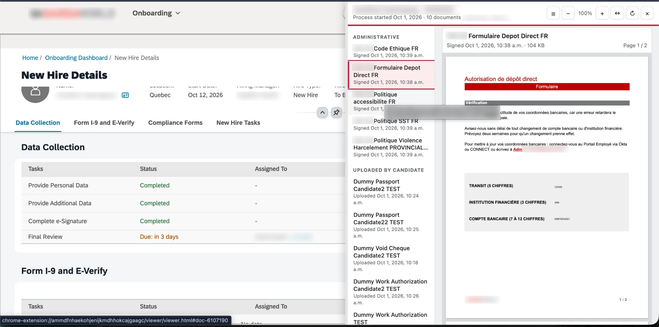Select Code Ethique FR document
Image resolution: width=659 pixels, height=327 pixels.
391,52
